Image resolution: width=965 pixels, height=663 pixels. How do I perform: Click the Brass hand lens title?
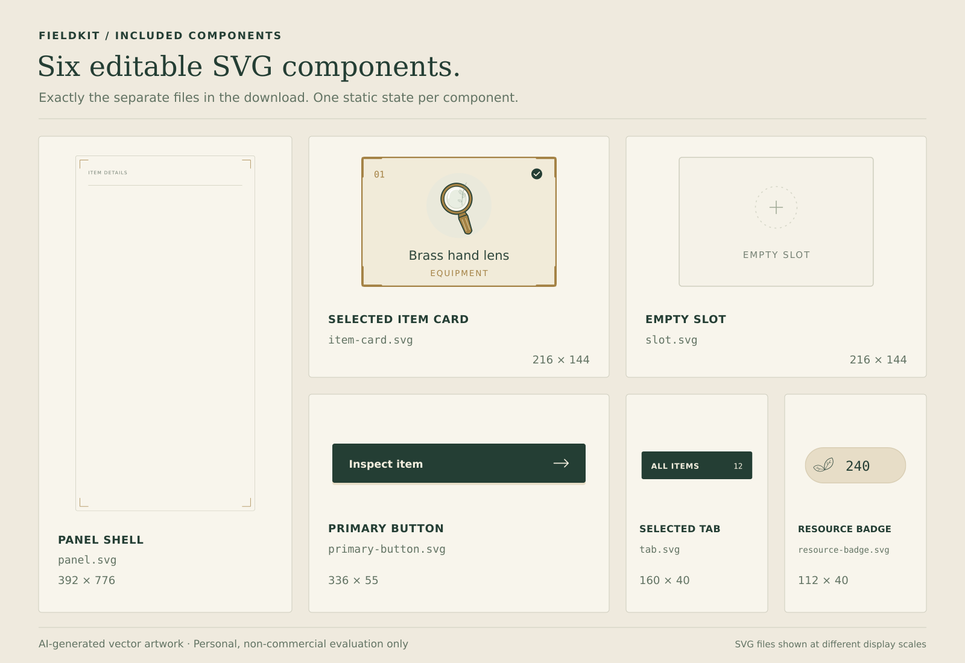pyautogui.click(x=459, y=256)
